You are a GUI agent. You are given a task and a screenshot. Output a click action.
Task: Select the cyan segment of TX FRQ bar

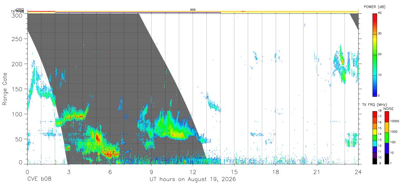[375, 143]
